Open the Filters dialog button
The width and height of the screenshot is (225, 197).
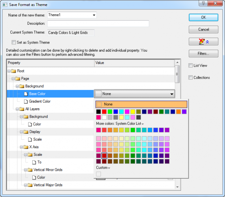(x=203, y=54)
